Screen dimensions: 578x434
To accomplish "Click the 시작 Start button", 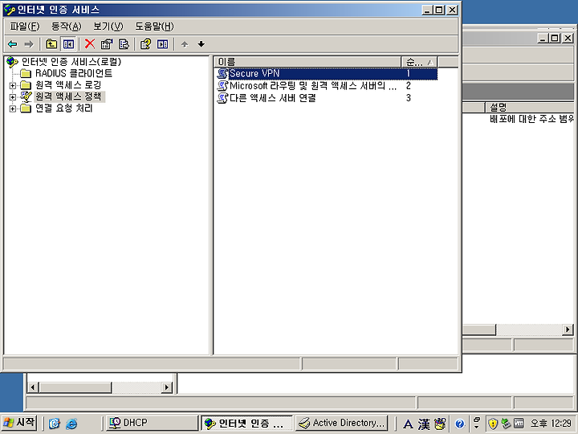I will tap(19, 423).
